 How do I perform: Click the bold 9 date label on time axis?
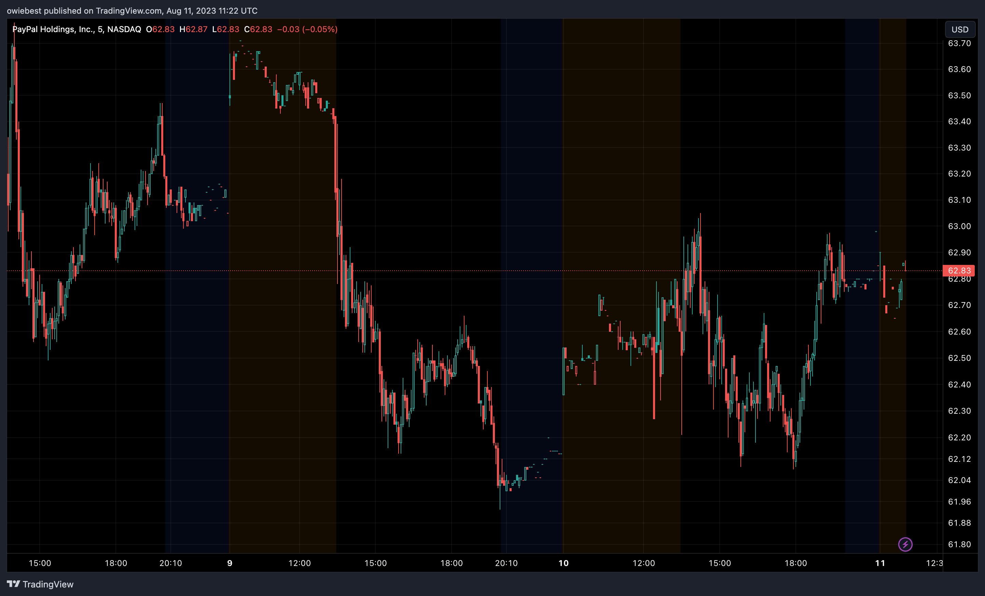coord(230,563)
